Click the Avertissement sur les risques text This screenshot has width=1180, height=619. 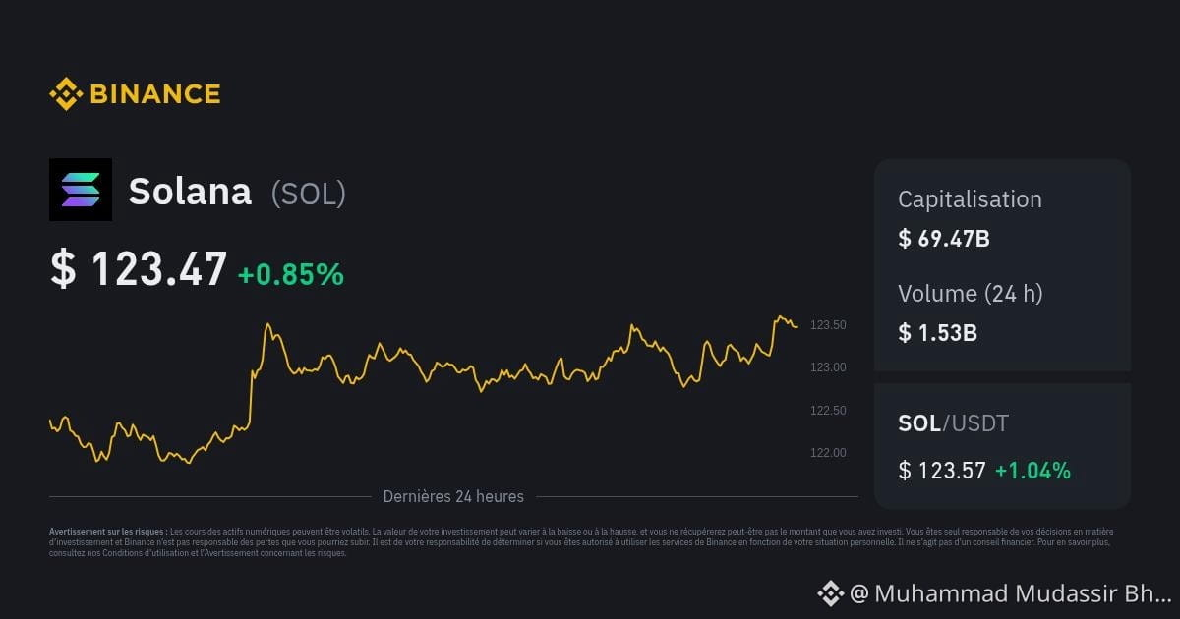(x=581, y=541)
